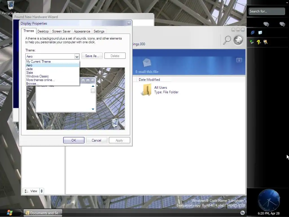This screenshot has width=289, height=217.
Task: Click the green arrow hardware tray icon
Action: pos(252,42)
